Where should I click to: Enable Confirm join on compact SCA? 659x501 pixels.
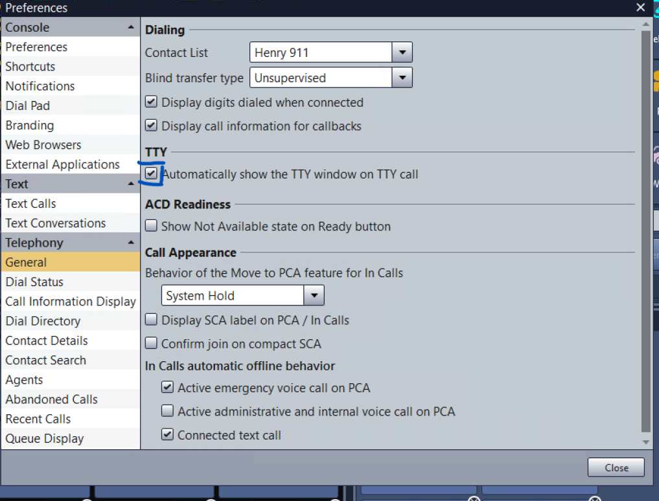151,344
